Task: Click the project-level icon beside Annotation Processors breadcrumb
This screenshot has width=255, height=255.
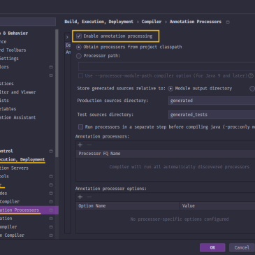Action: click(228, 22)
